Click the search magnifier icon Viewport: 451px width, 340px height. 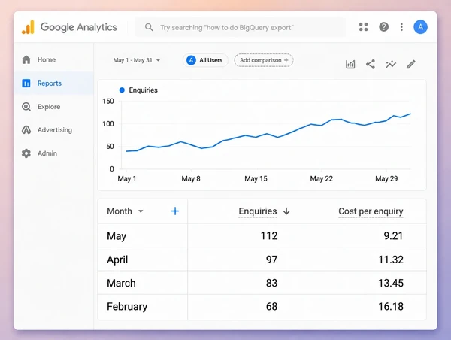pos(149,27)
